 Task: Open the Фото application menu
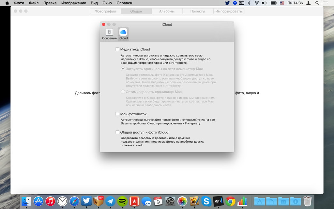tap(19, 3)
